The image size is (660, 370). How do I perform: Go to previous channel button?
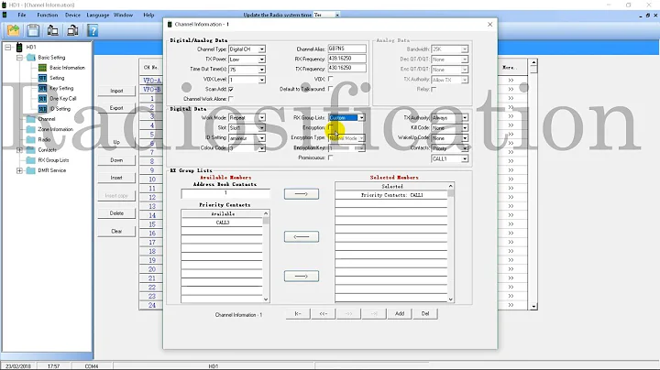pos(324,313)
